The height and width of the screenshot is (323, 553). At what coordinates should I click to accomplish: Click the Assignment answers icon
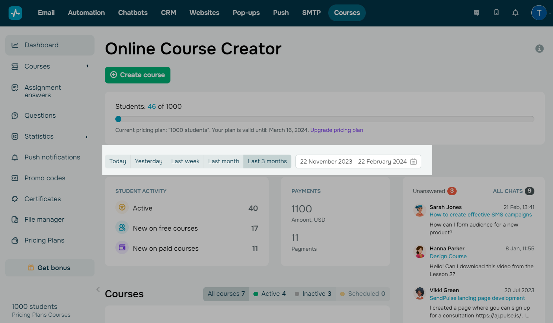click(x=15, y=88)
